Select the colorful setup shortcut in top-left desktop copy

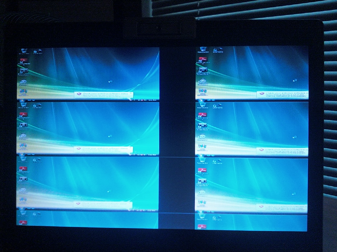point(23,92)
